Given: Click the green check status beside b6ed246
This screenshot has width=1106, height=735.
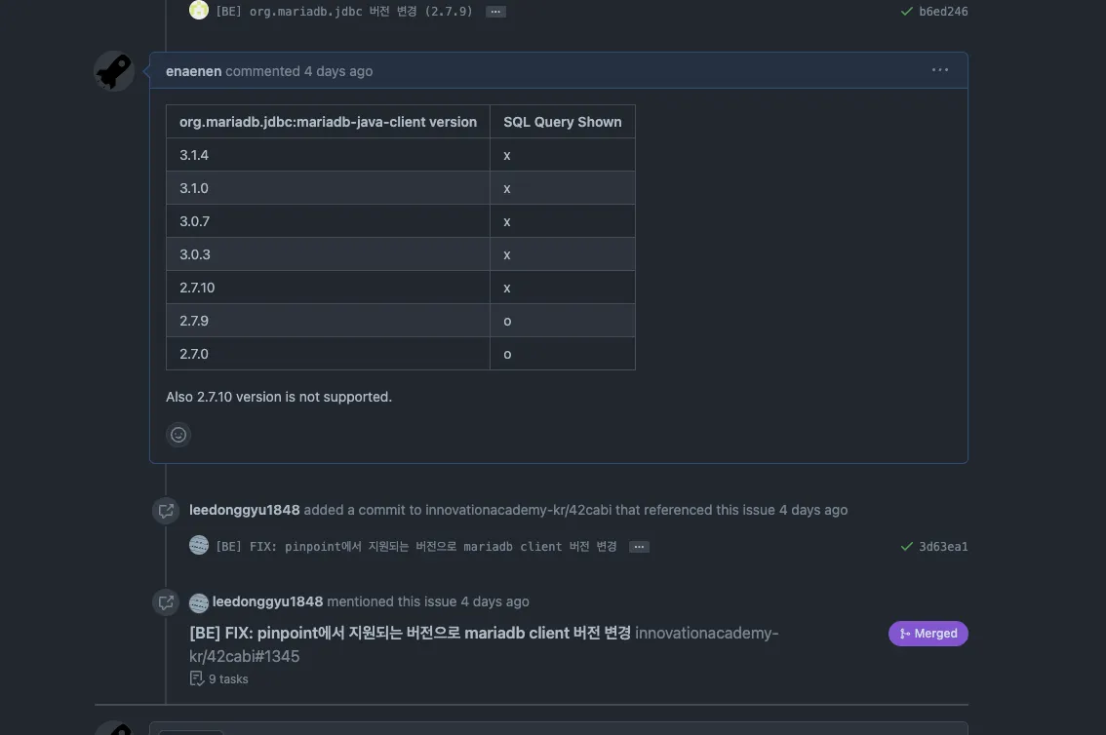Looking at the screenshot, I should coord(908,12).
